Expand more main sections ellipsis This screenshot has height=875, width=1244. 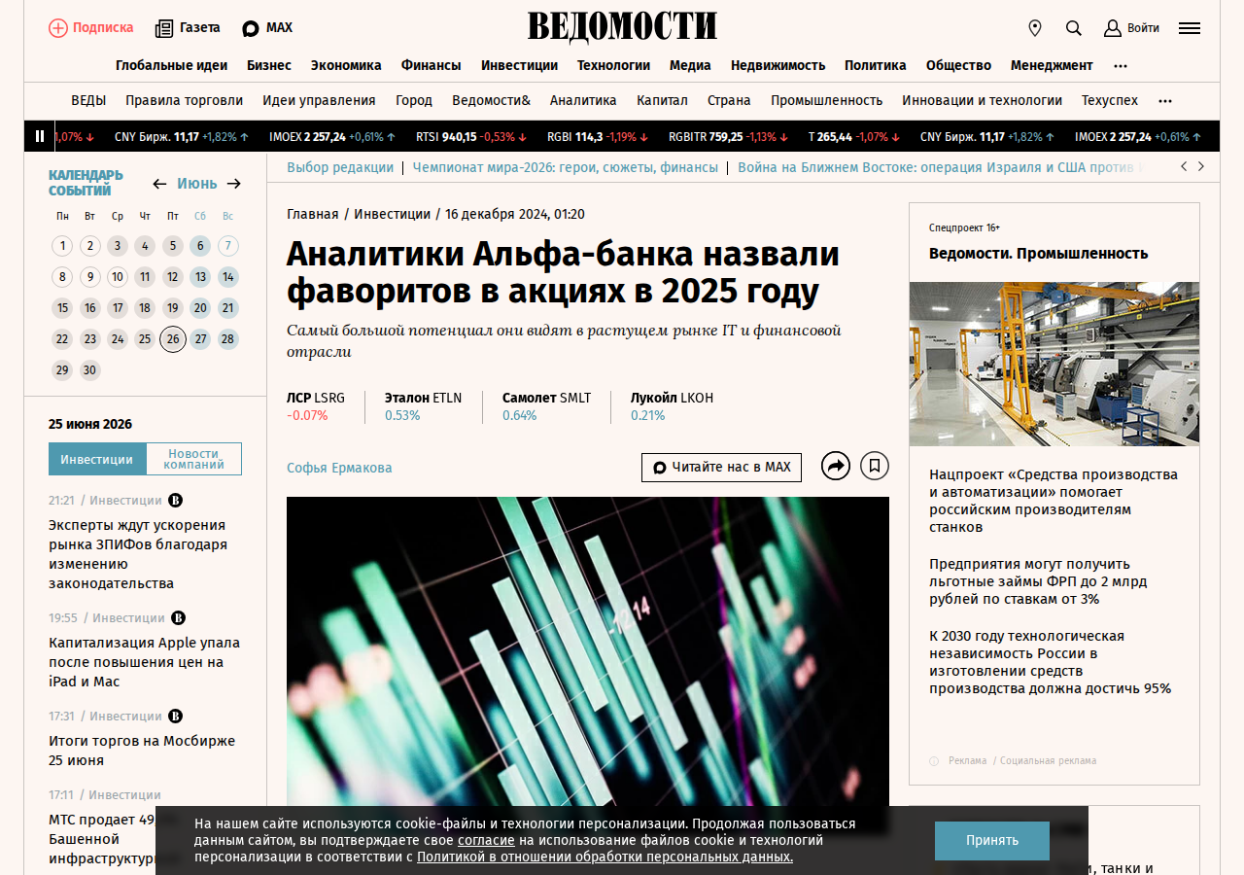[x=1121, y=66]
